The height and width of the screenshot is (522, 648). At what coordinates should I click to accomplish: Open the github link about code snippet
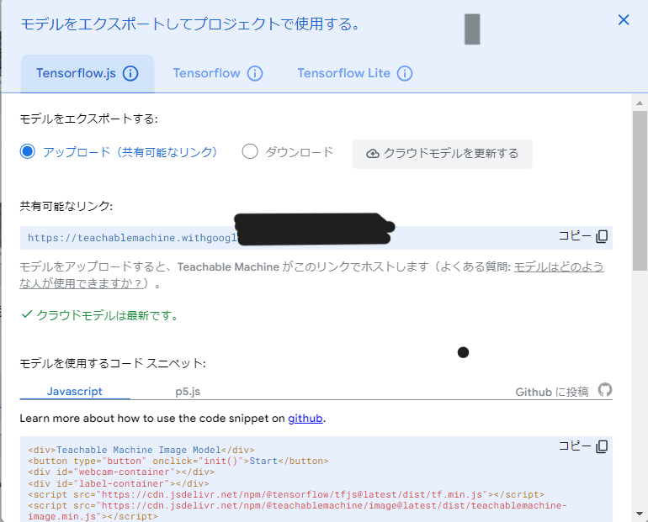point(305,419)
